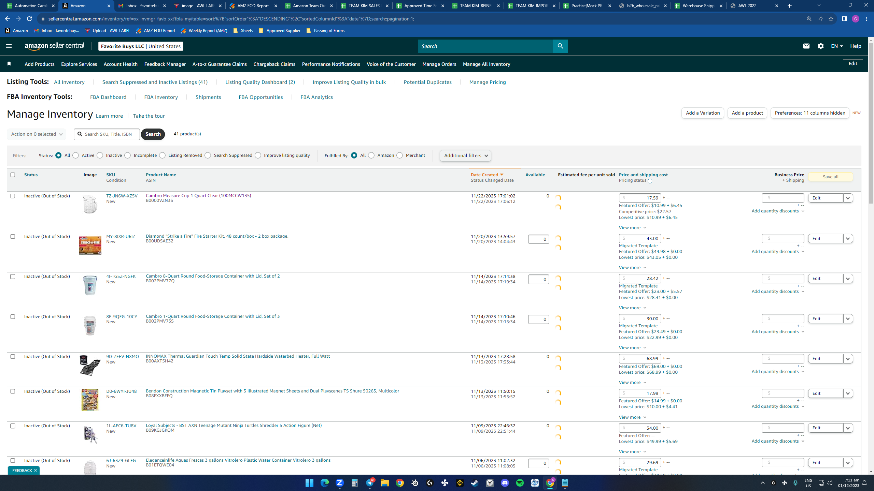This screenshot has width=874, height=491.
Task: Click available quantity field for Diamond Strike a Fire
Action: [538, 239]
